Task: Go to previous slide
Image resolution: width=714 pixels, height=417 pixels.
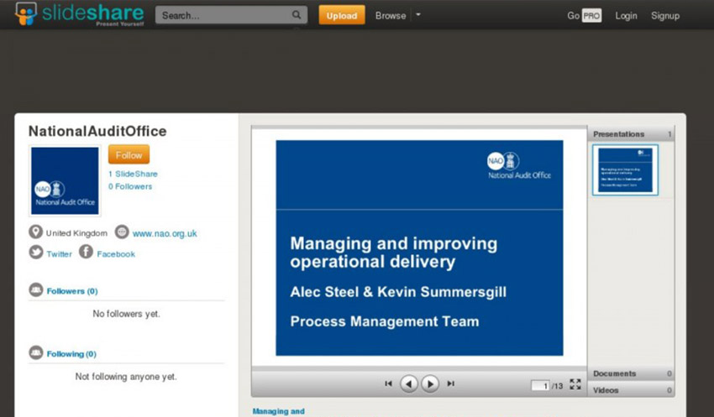Action: click(409, 383)
